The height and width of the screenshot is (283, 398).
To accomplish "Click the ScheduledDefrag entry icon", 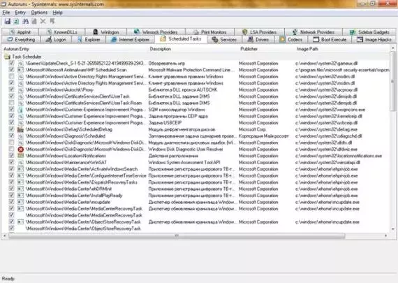I will tap(20, 129).
